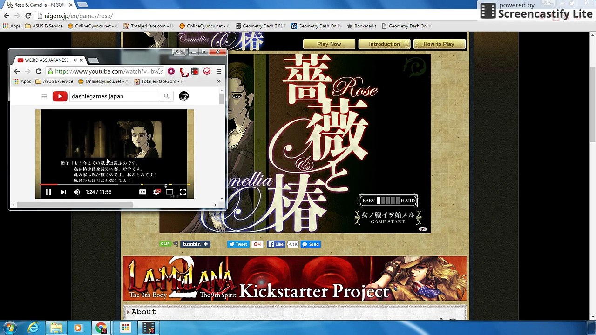Open the YouTube hamburger guide menu
This screenshot has width=596, height=335.
coord(44,96)
